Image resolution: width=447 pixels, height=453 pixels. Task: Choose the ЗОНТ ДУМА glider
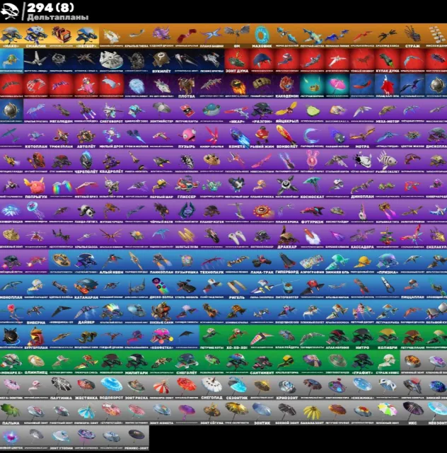pos(237,61)
